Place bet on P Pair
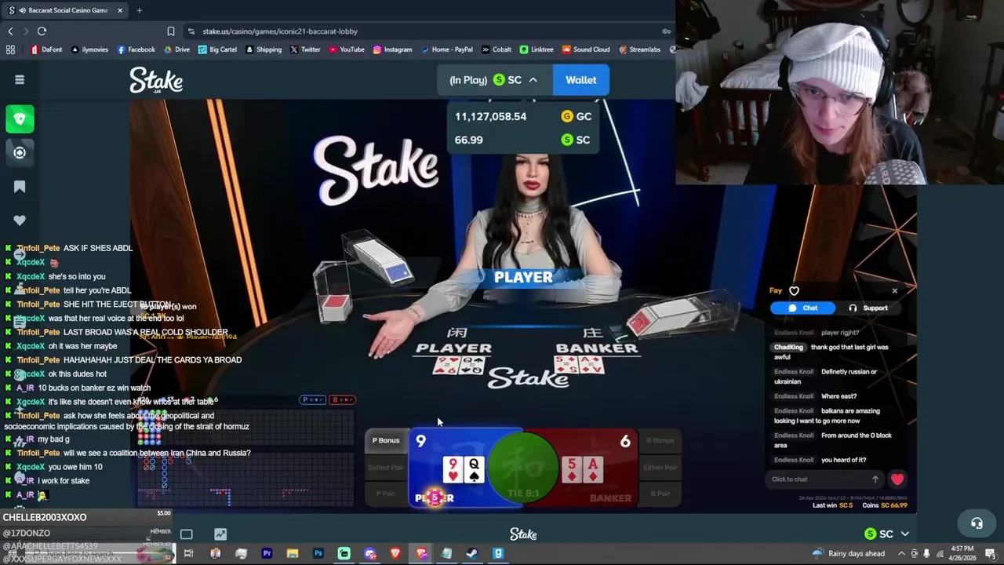Viewport: 1004px width, 565px height. point(385,494)
